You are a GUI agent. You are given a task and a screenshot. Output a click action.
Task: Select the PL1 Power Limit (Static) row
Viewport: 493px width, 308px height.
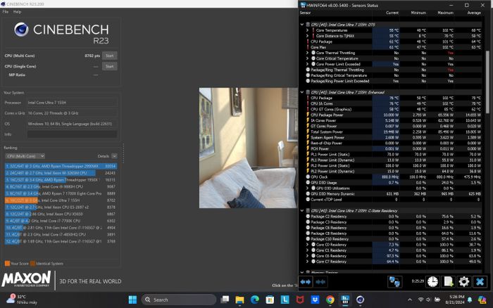(393, 155)
